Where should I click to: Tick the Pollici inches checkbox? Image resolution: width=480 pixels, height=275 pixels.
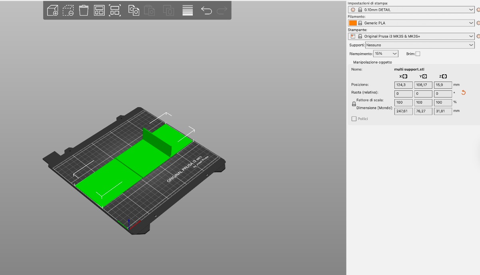coord(354,119)
